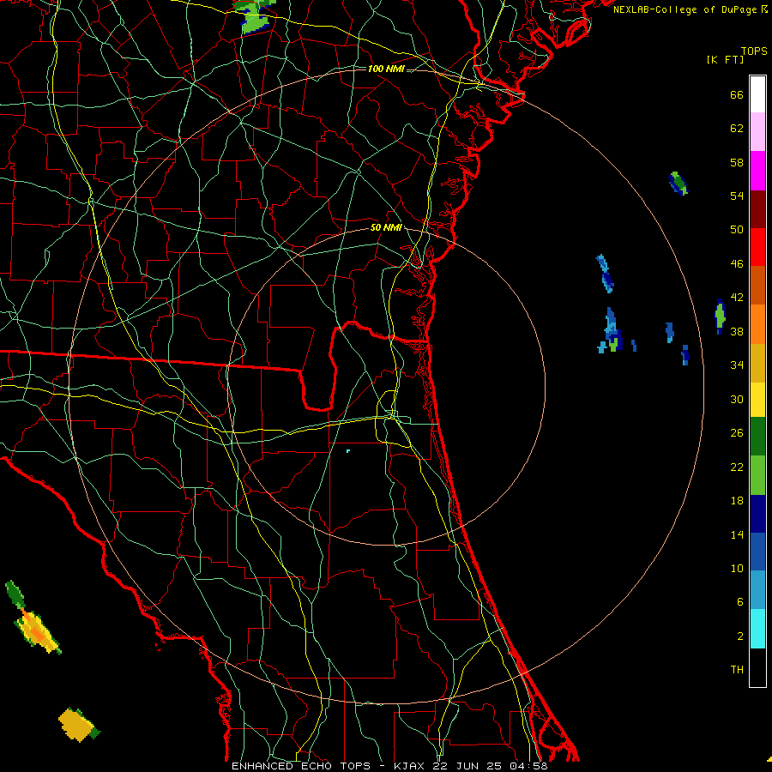Select the dark navy legend swatch
Image resolution: width=772 pixels, height=772 pixels.
(x=757, y=514)
